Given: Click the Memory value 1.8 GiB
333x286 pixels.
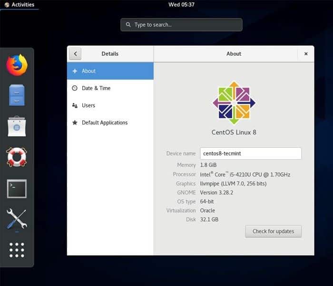Looking at the screenshot, I should 208,165.
